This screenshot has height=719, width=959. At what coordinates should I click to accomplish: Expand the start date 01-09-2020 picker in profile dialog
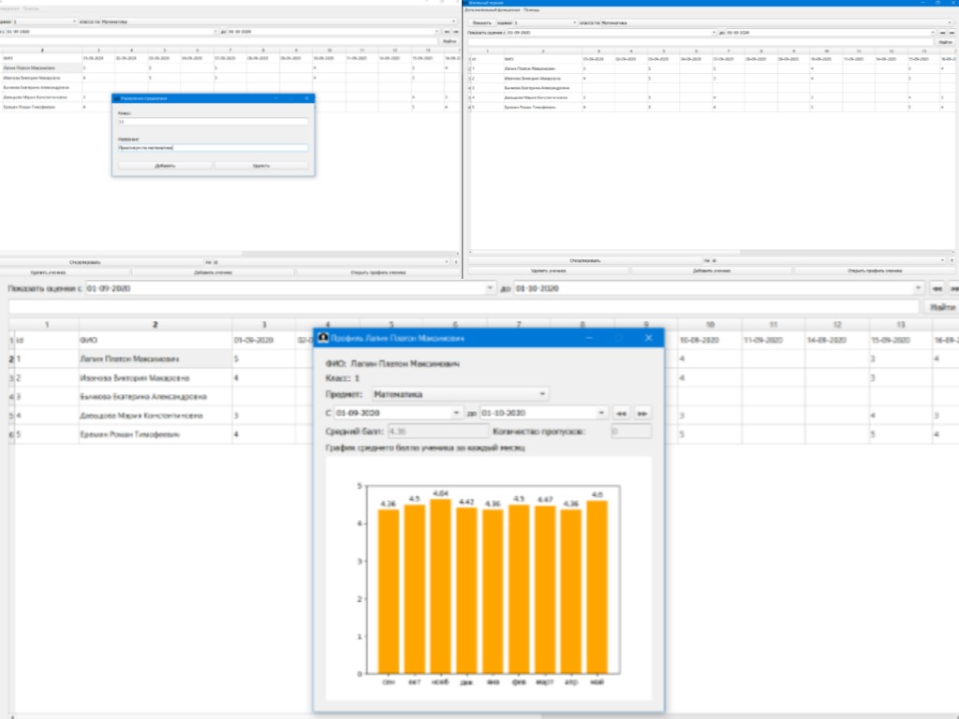(456, 413)
